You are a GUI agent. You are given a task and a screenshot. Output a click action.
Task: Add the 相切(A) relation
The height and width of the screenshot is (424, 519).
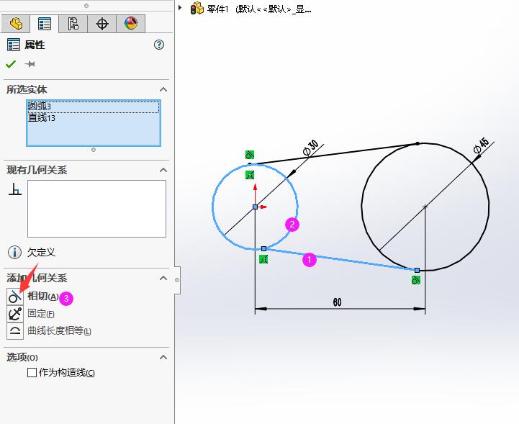[x=43, y=297]
